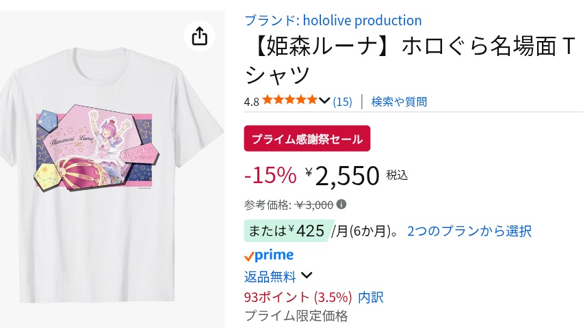583x328 pixels.
Task: Click the 4.8 rating number
Action: (251, 102)
